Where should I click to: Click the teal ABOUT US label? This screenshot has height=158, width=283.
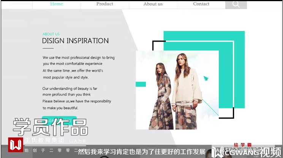coord(51,34)
